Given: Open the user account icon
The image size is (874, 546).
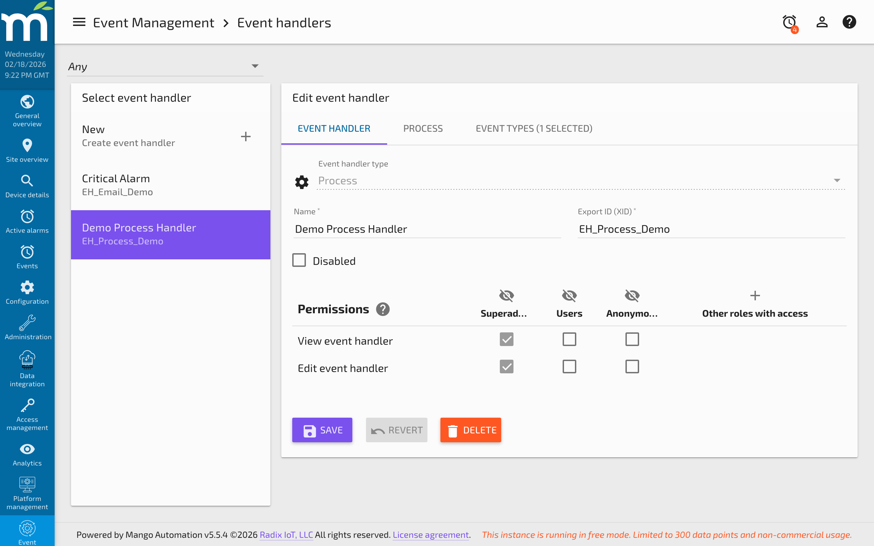Looking at the screenshot, I should point(822,22).
